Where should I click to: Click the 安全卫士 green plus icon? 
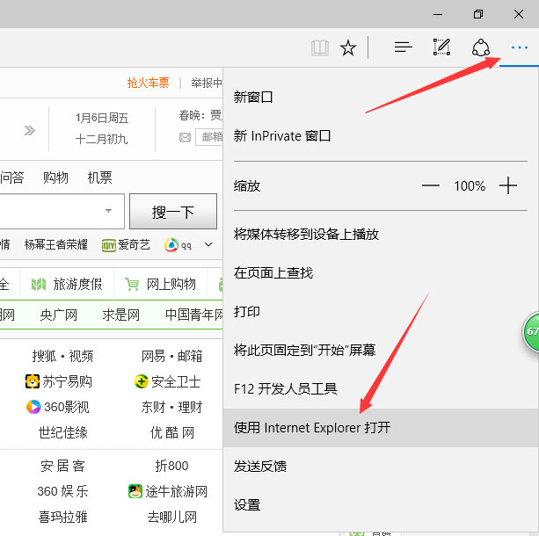pyautogui.click(x=141, y=381)
